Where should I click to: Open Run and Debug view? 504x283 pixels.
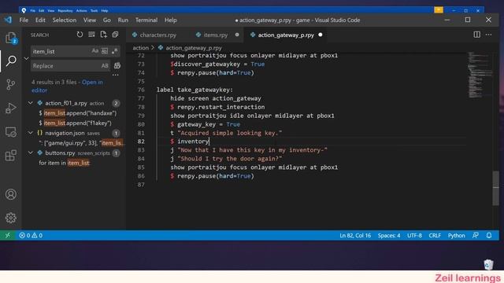[x=11, y=108]
